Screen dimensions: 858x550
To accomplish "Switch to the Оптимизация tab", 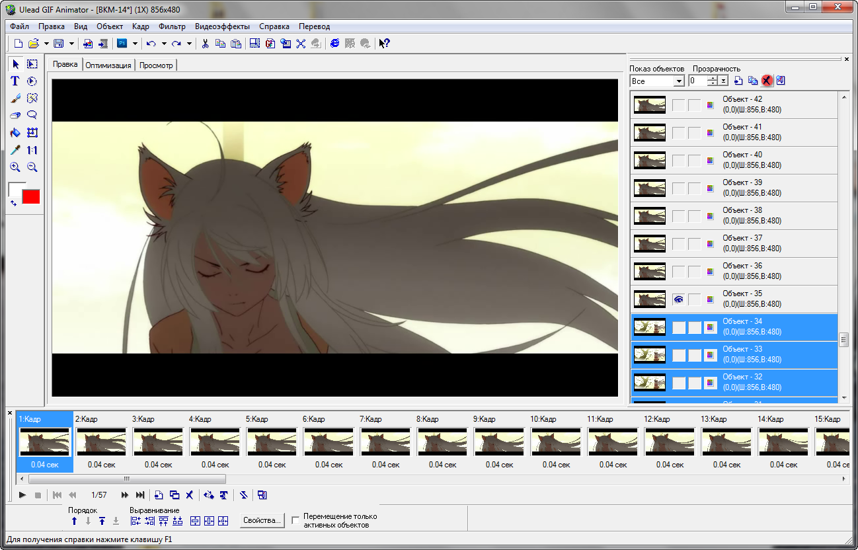I will (x=108, y=65).
